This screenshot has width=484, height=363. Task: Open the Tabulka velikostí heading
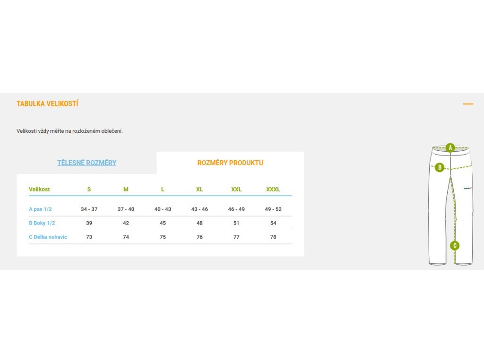[47, 104]
